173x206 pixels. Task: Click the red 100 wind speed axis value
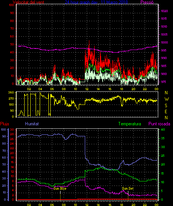11,5
